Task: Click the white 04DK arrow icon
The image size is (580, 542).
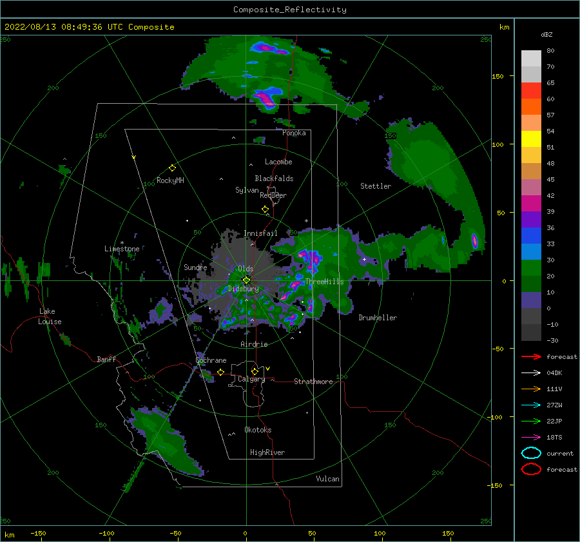Action: [x=531, y=373]
